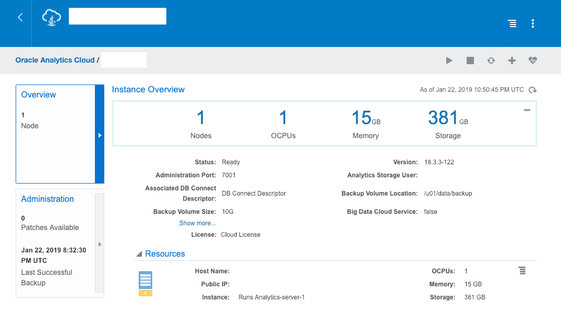Collapse the Resources section triangle
The height and width of the screenshot is (314, 561).
[x=139, y=254]
